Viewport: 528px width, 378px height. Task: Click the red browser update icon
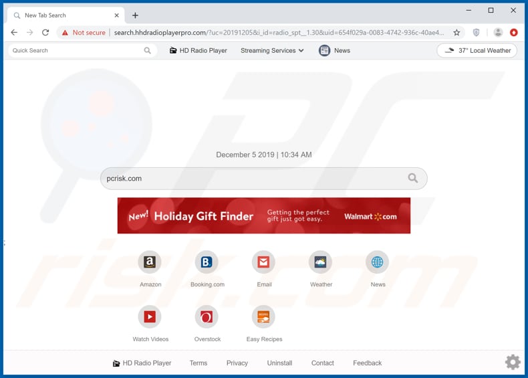[513, 33]
